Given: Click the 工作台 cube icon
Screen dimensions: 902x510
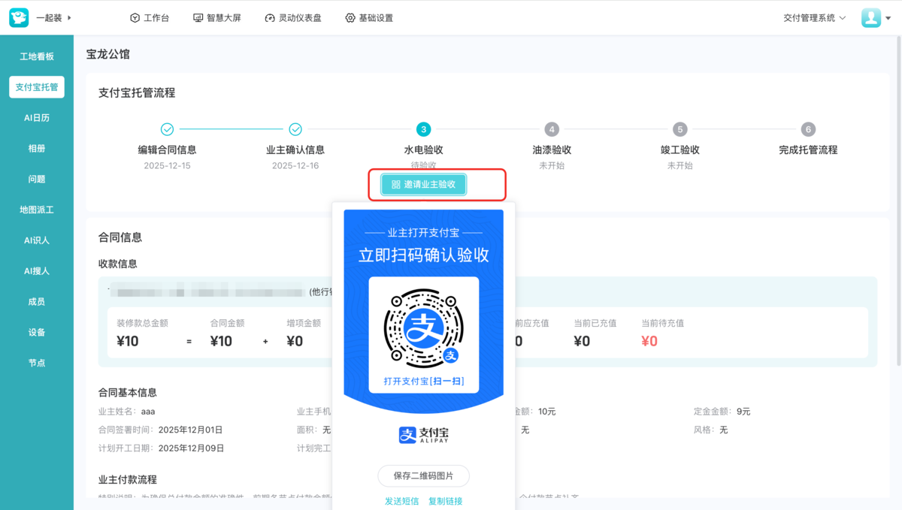Looking at the screenshot, I should pos(135,18).
